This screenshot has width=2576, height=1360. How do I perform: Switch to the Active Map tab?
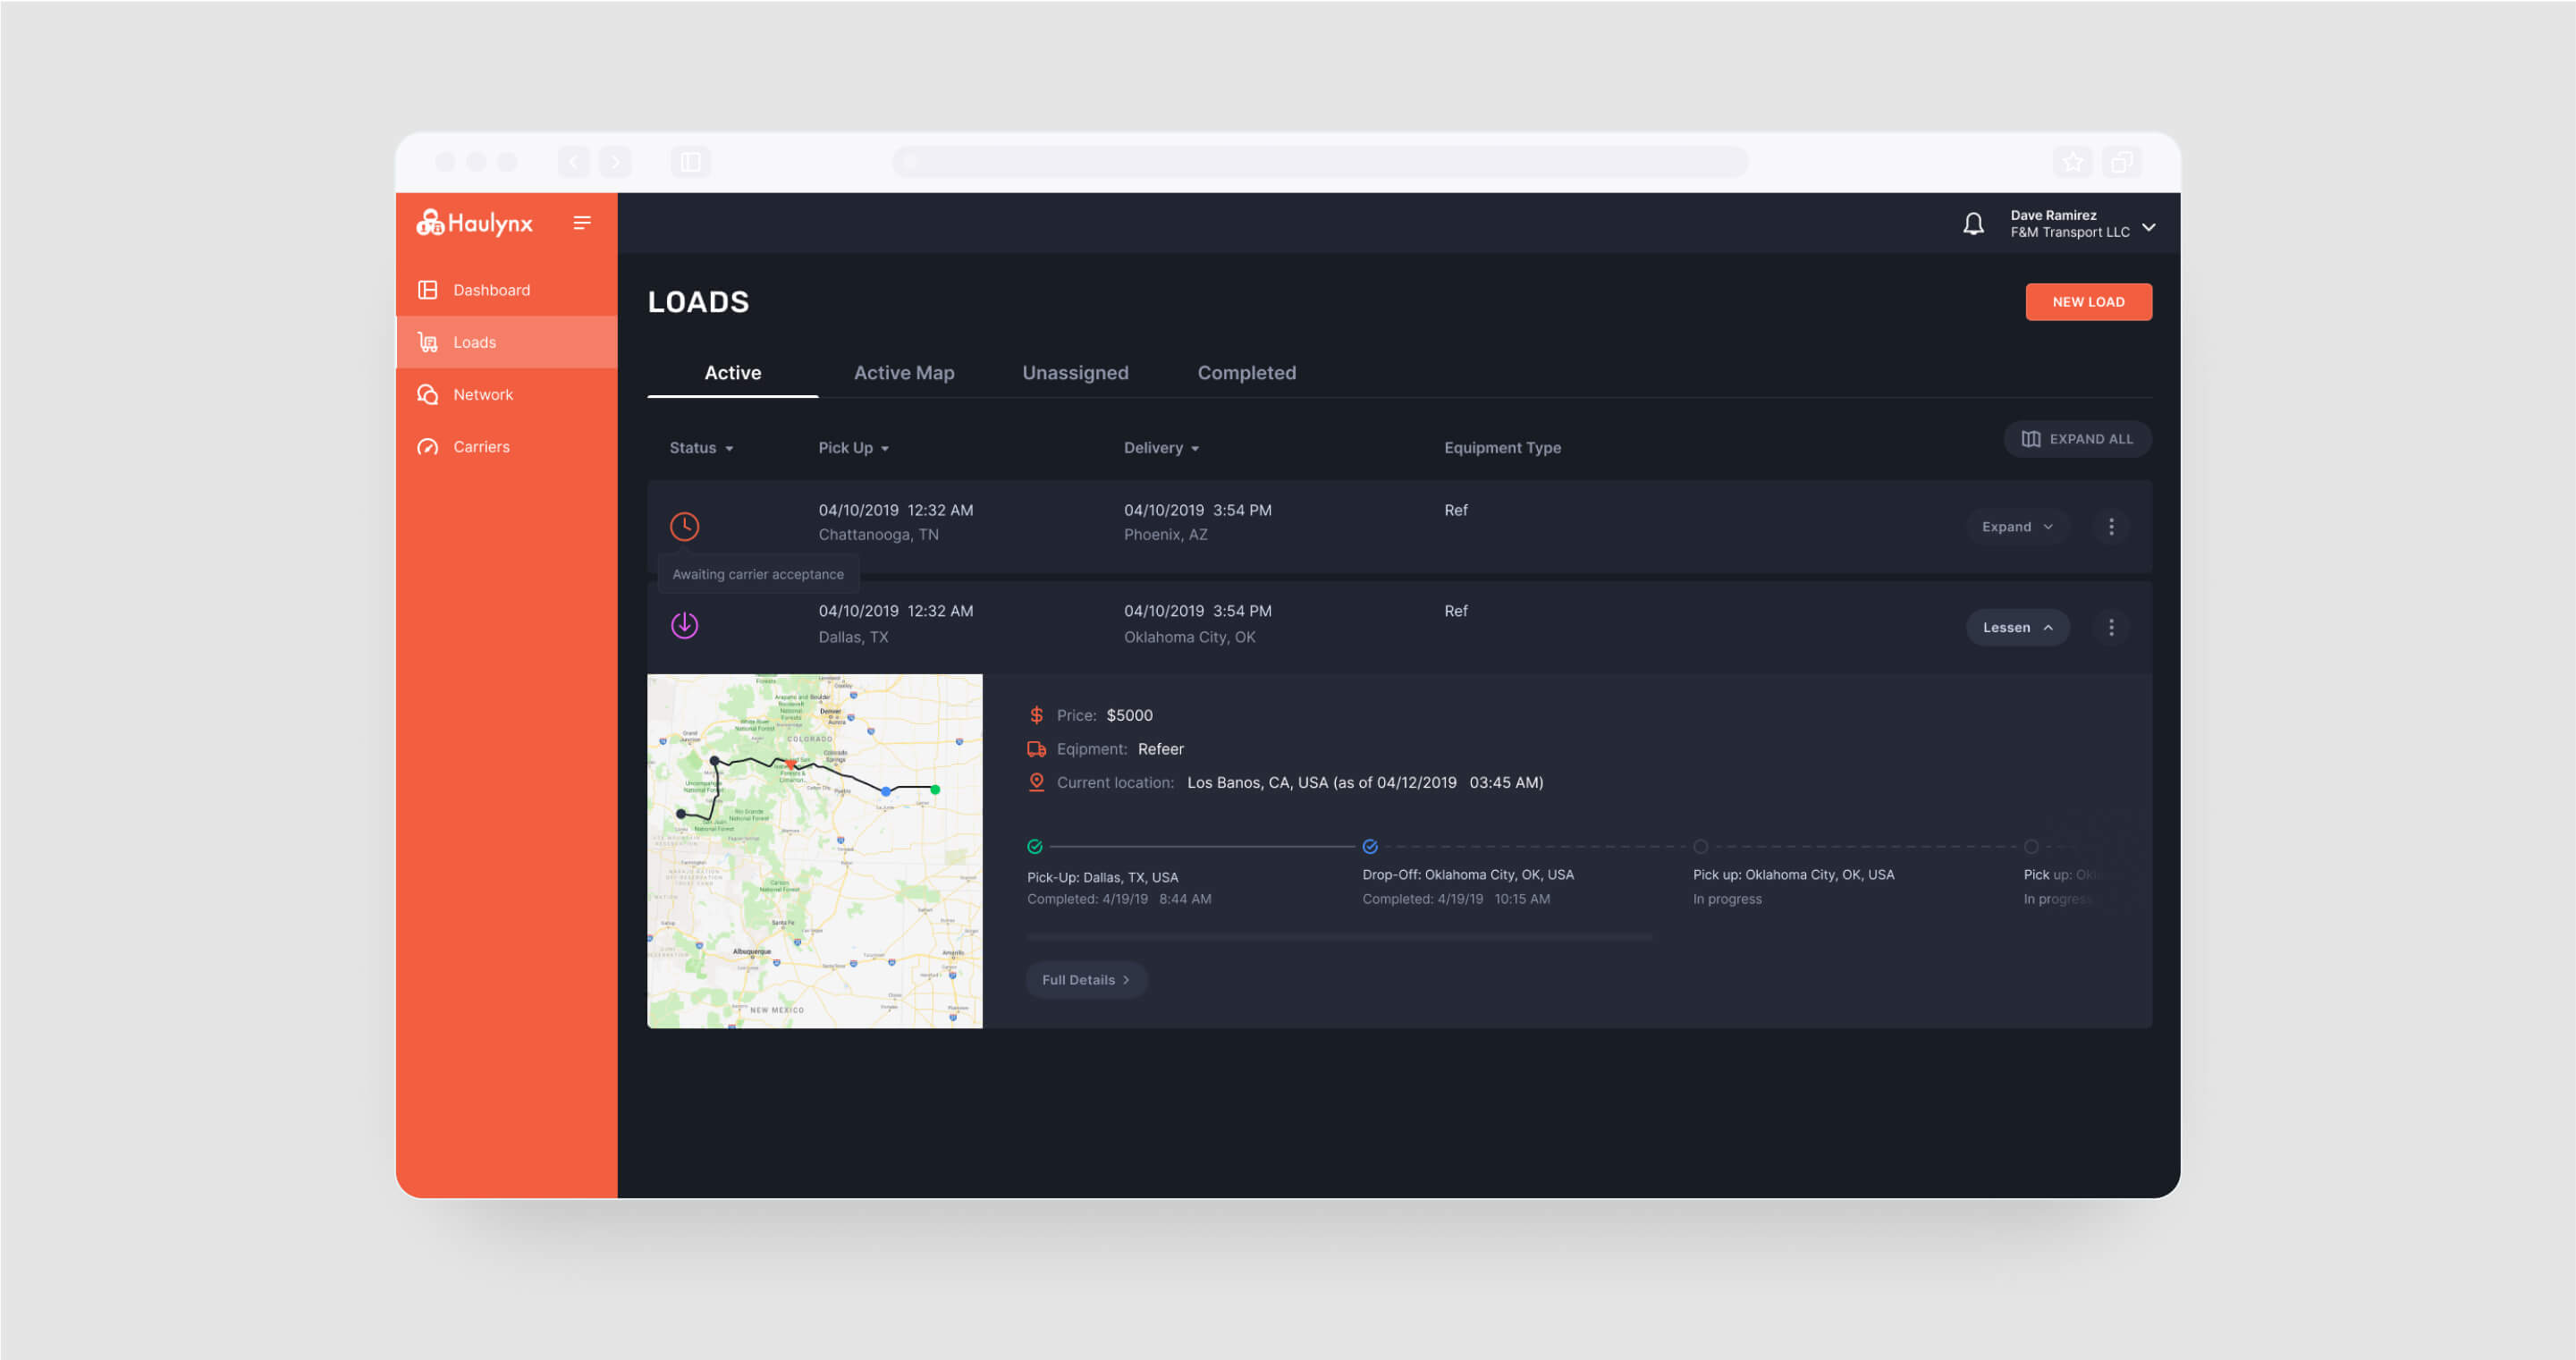[x=903, y=373]
